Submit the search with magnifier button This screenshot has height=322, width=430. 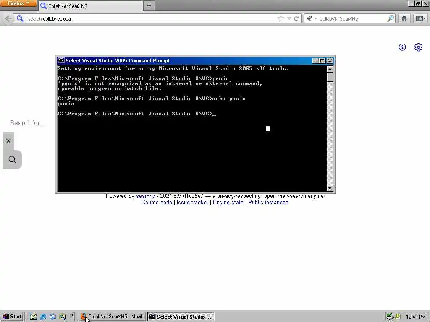pyautogui.click(x=12, y=160)
